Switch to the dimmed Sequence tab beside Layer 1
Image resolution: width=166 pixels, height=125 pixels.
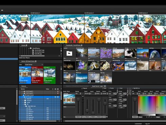tap(77, 86)
